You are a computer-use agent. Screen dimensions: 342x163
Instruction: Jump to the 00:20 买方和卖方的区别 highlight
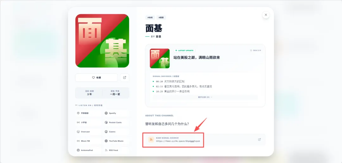[170, 81]
